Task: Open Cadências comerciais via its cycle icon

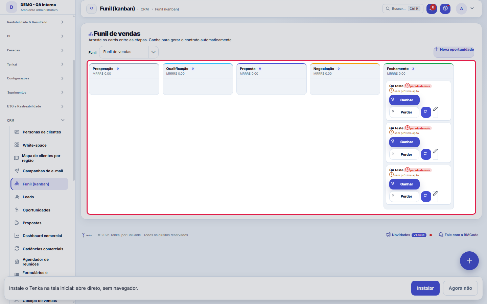Action: (x=17, y=249)
